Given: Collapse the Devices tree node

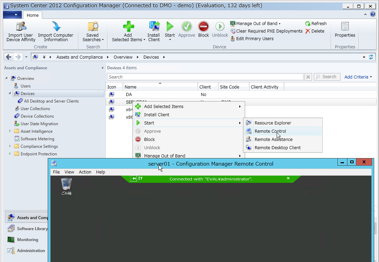Looking at the screenshot, I should coord(10,93).
